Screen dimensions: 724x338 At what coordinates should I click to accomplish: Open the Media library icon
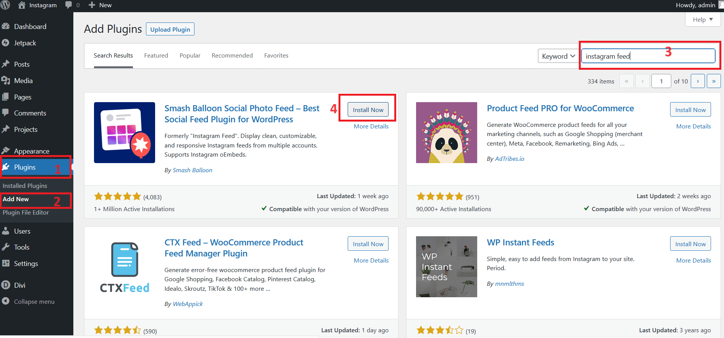click(6, 80)
